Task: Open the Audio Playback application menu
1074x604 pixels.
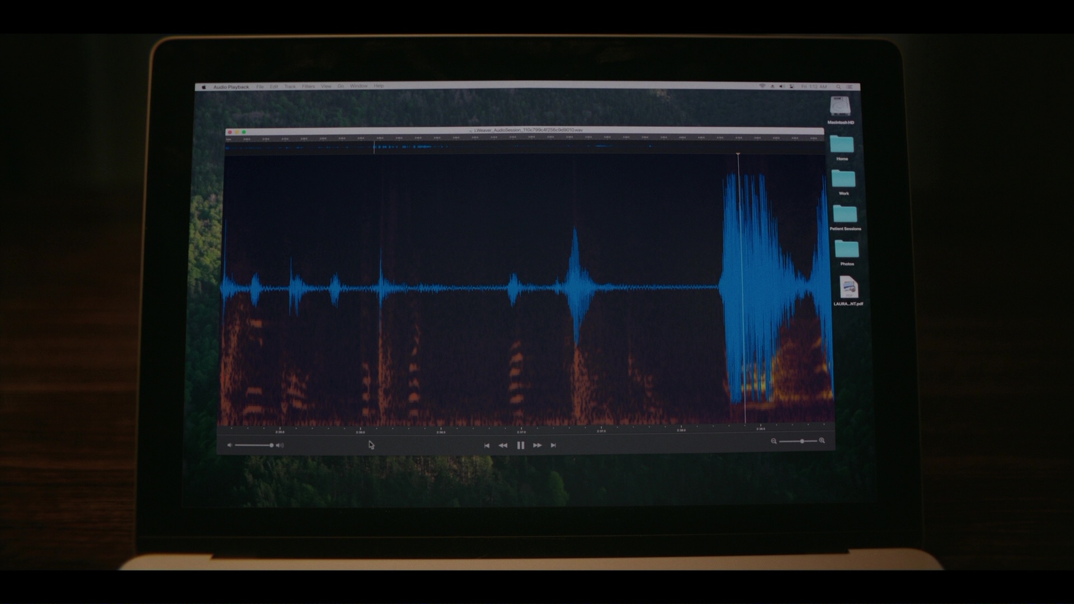Action: click(x=231, y=87)
